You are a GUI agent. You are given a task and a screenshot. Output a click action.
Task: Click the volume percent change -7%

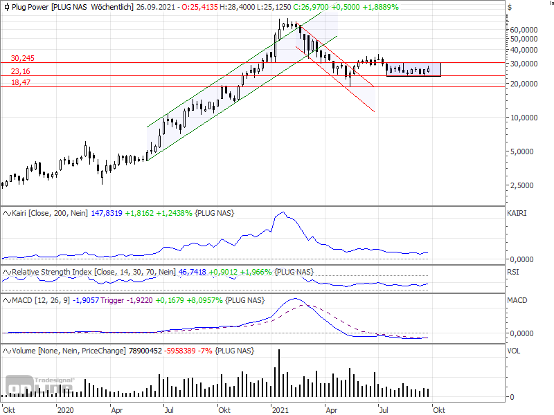(x=205, y=351)
